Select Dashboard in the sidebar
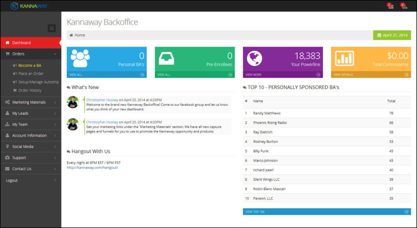This screenshot has width=417, height=228. (30, 43)
